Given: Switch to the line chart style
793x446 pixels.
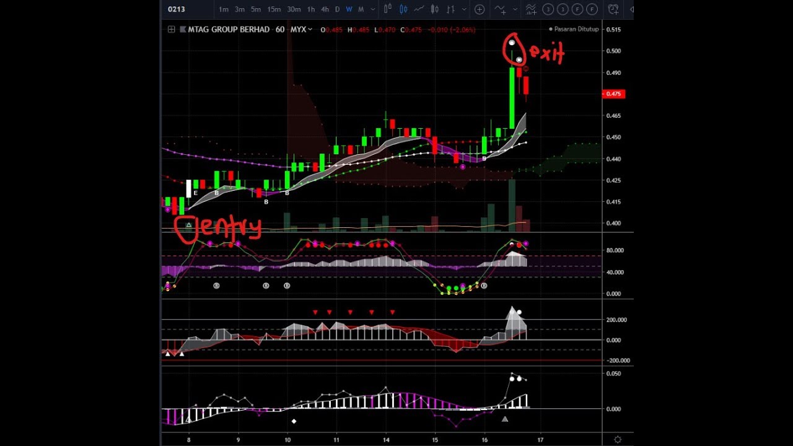Looking at the screenshot, I should click(419, 9).
